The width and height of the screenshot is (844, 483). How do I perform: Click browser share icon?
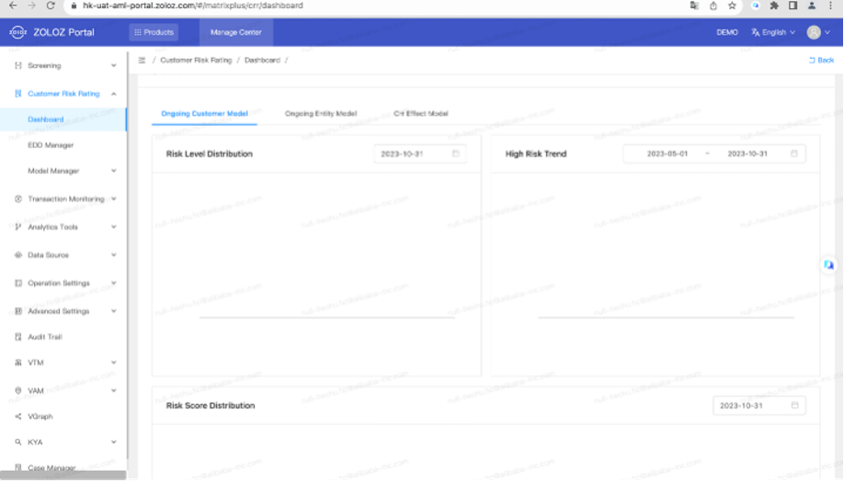(x=713, y=6)
